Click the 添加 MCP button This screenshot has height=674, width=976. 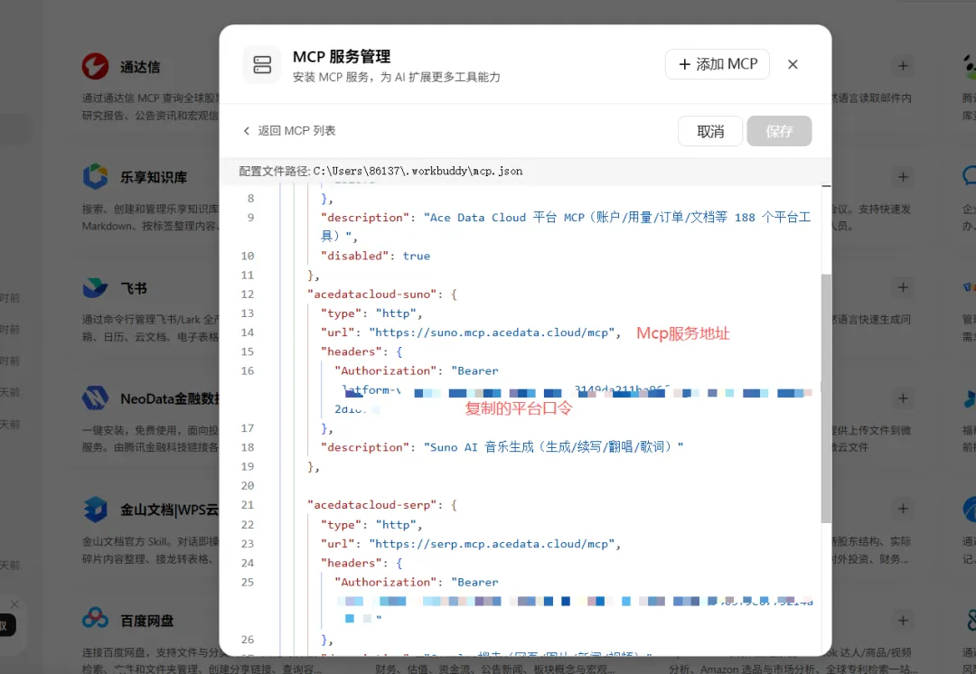click(717, 64)
